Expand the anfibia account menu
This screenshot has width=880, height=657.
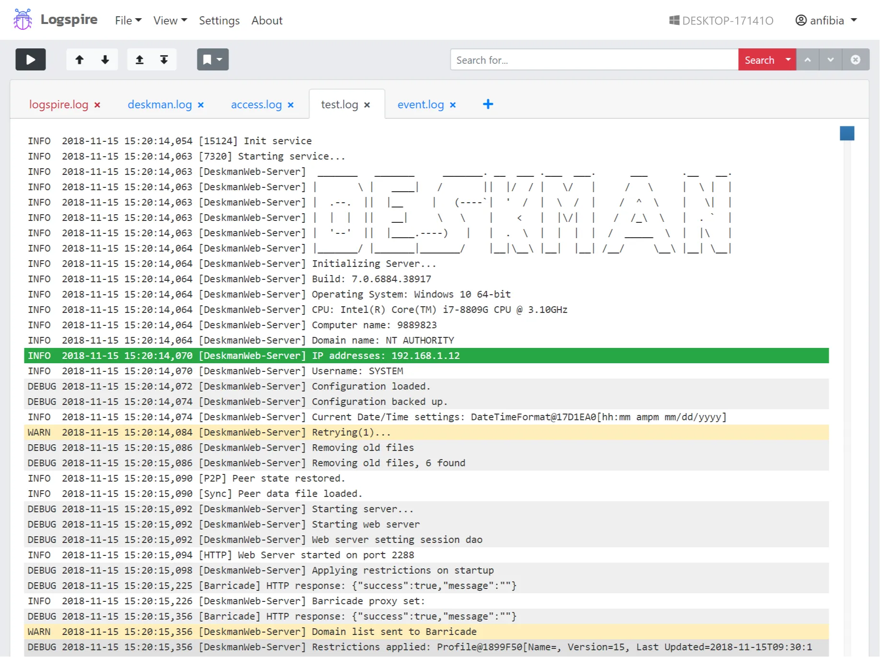tap(825, 20)
